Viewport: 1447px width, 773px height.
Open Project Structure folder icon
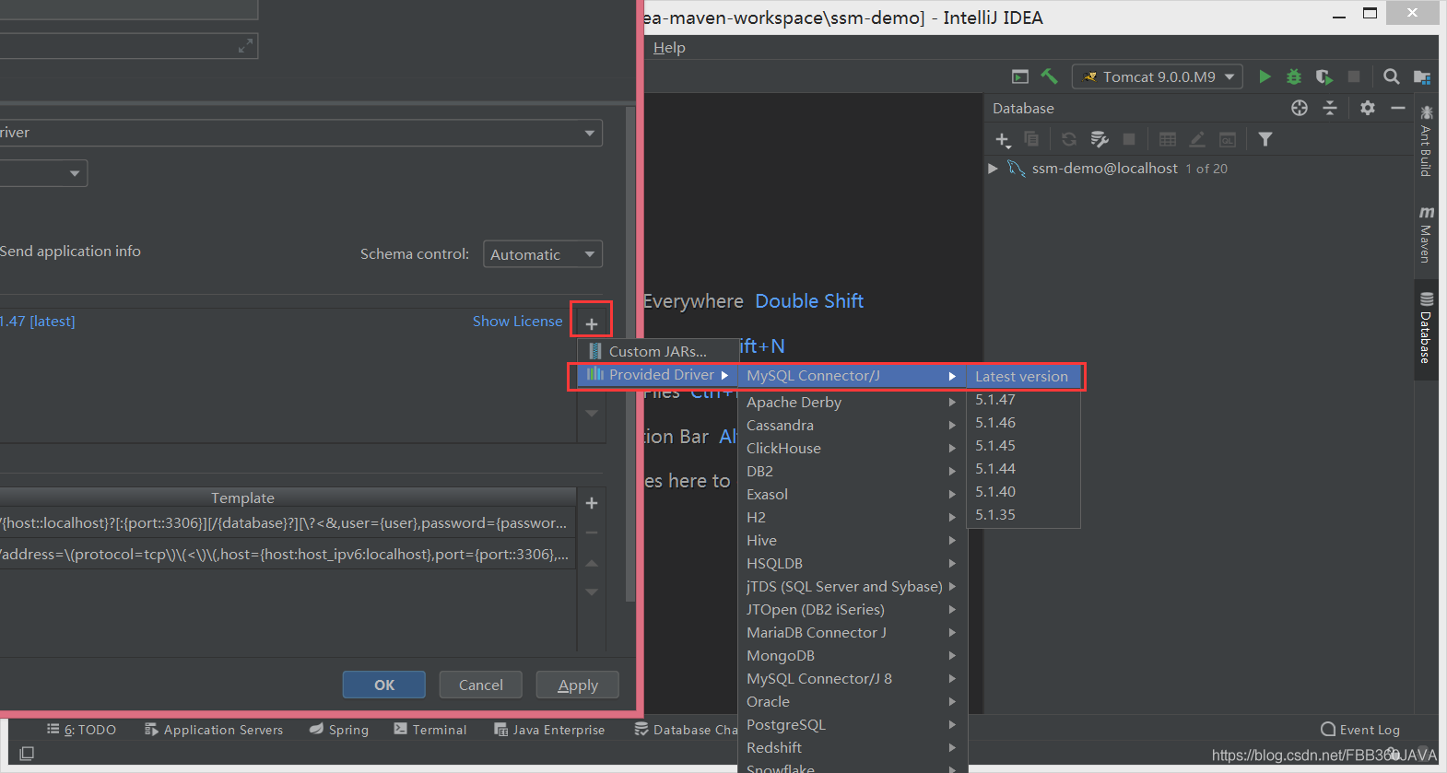(1421, 77)
